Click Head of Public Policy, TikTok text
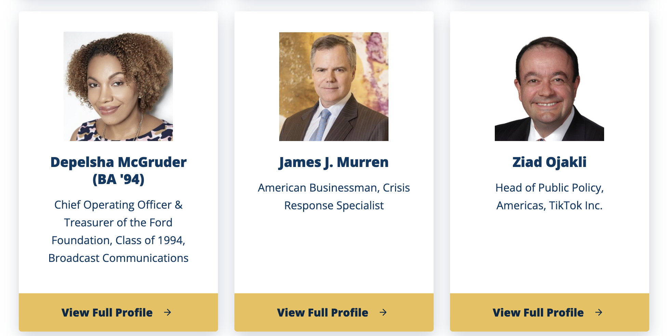This screenshot has width=667, height=336. click(x=549, y=197)
